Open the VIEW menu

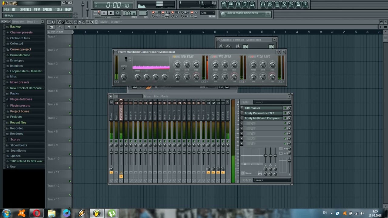click(37, 9)
